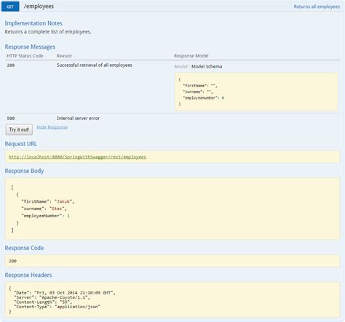Click the 'Reason' column header
Viewport: 345px width, 322px height.
pos(64,56)
